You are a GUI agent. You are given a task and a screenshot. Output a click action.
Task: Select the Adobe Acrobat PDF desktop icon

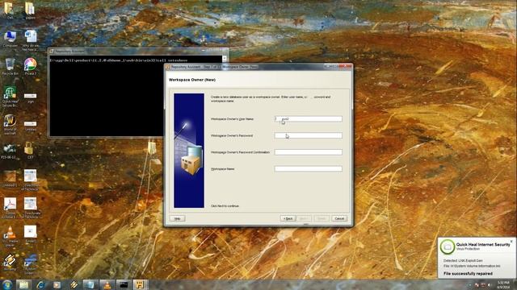tap(10, 208)
